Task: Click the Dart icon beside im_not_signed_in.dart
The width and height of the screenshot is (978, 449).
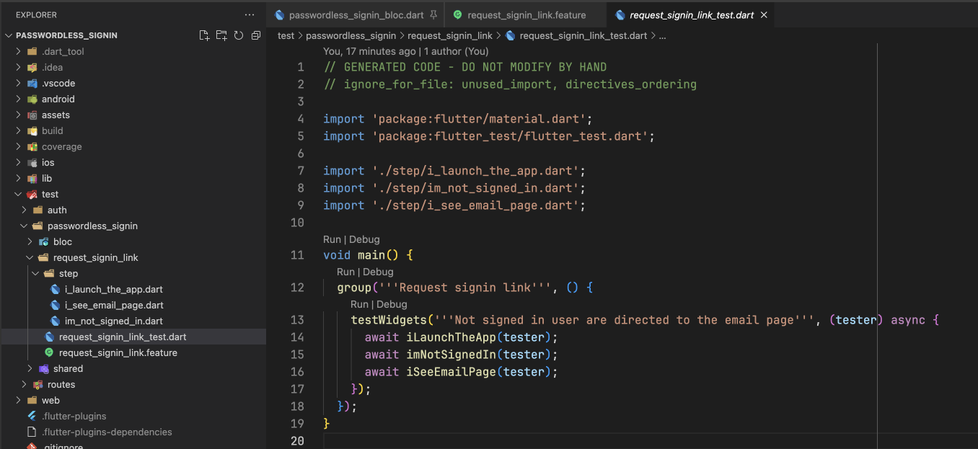Action: [x=55, y=321]
